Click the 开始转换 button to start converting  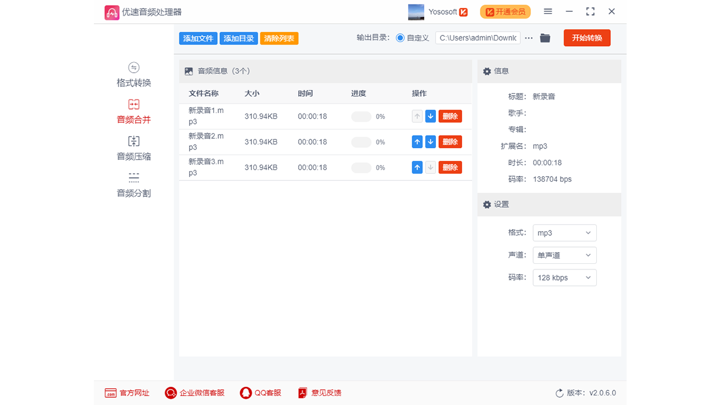tap(587, 38)
